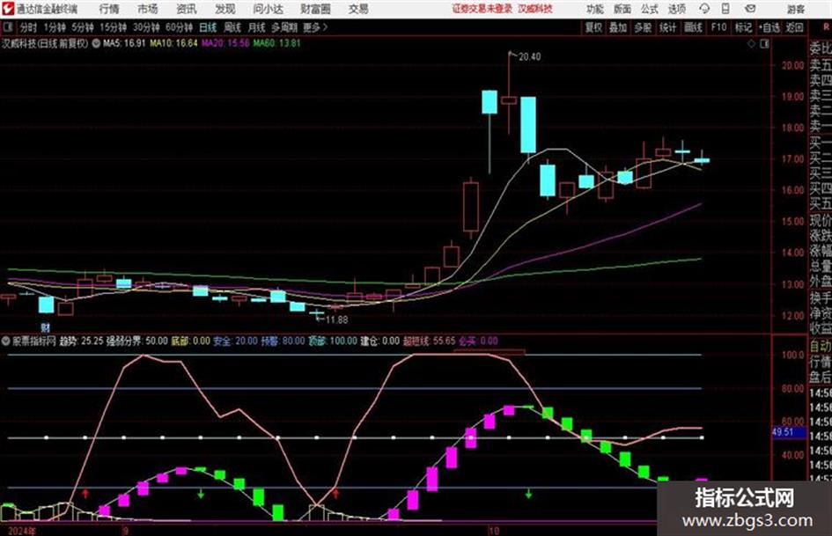Switch to the 周线 weekly tab

coord(232,27)
